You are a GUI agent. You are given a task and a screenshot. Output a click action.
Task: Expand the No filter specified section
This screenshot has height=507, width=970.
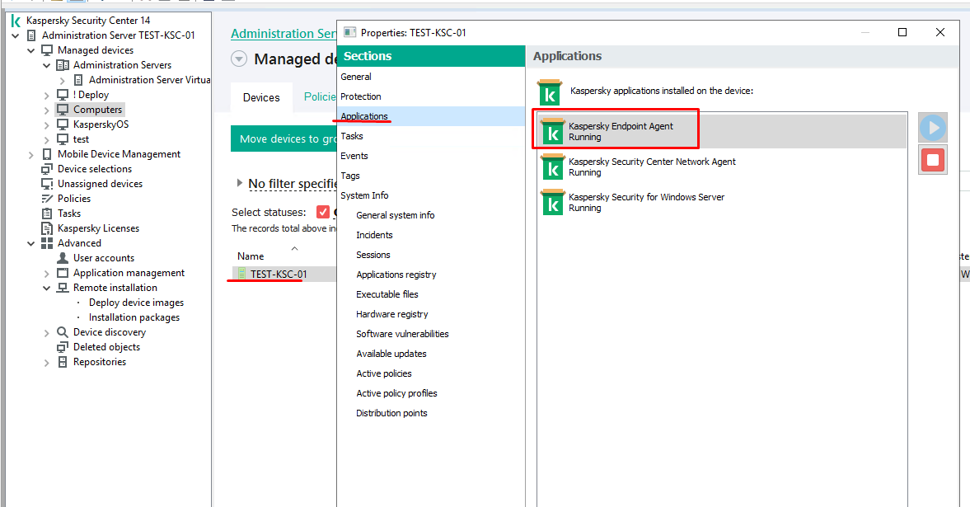click(x=239, y=183)
